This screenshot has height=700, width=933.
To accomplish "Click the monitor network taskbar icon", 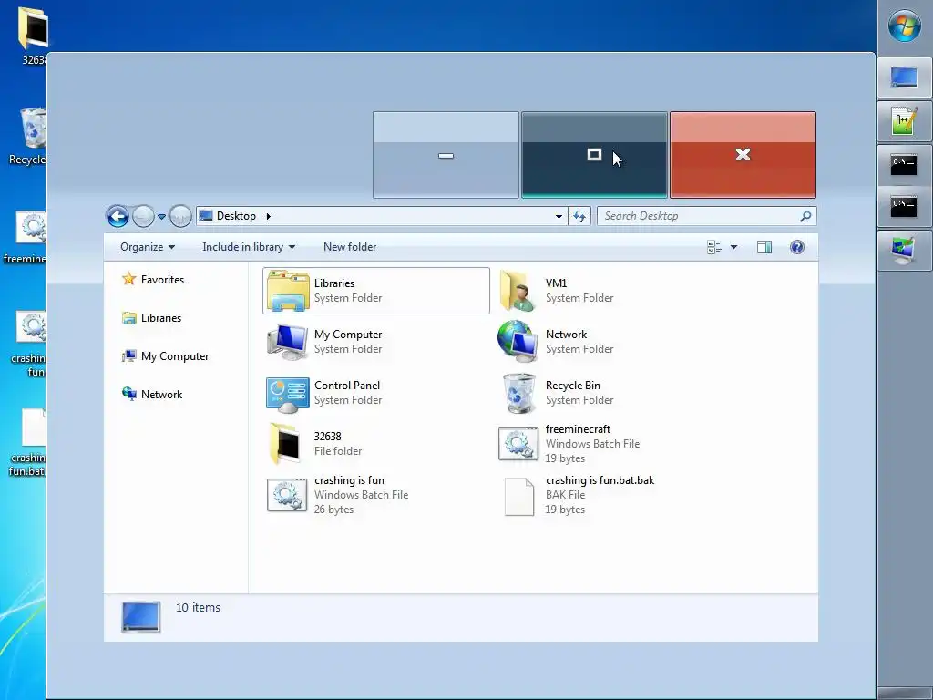I will coord(905,250).
